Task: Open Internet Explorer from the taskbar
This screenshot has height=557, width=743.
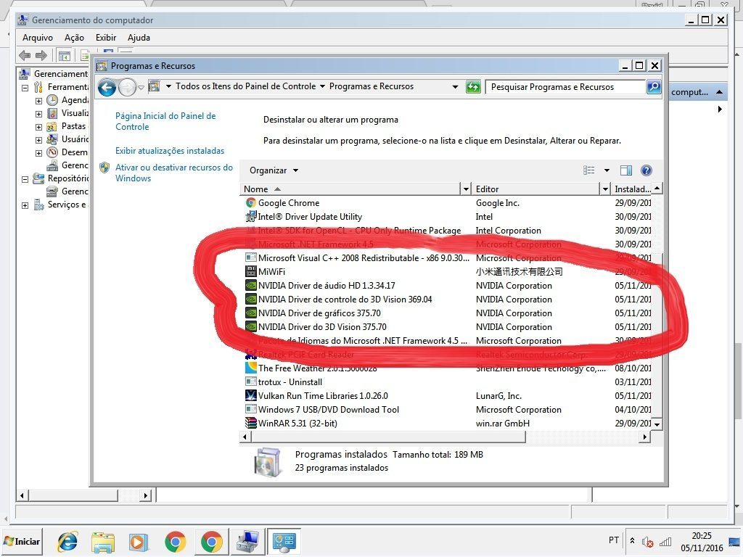Action: (67, 541)
